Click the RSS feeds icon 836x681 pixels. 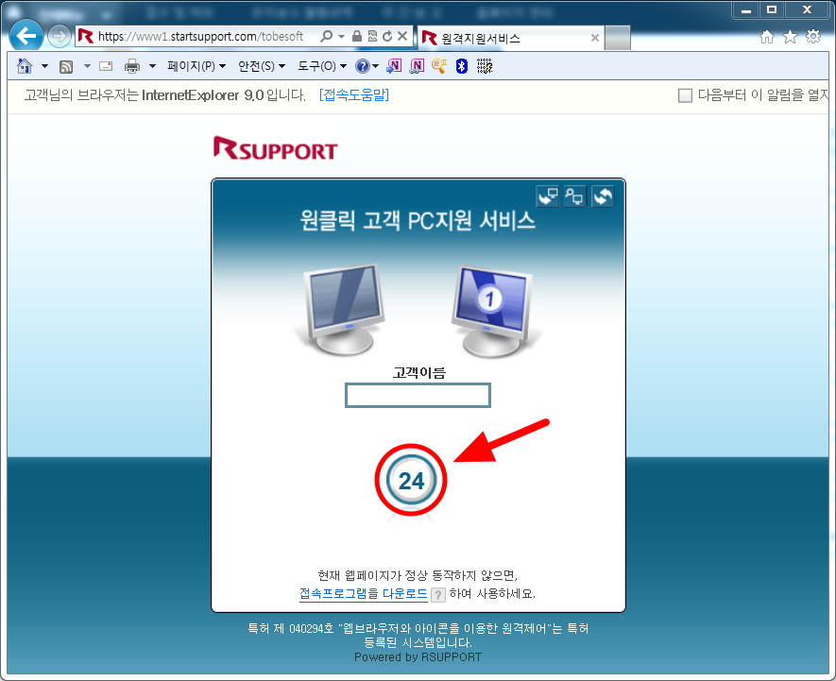pyautogui.click(x=66, y=66)
